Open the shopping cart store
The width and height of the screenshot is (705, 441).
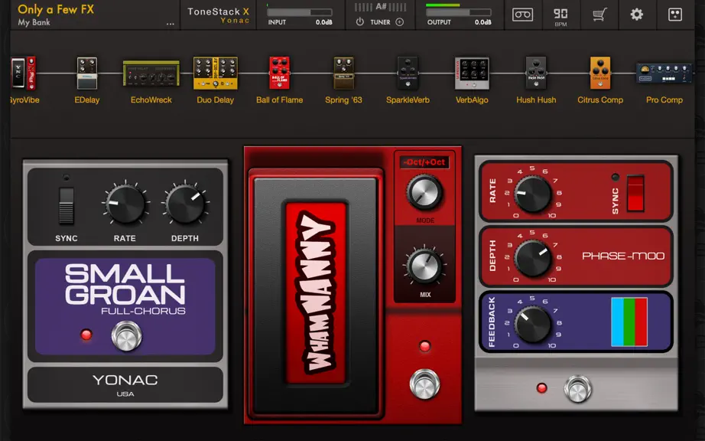click(x=599, y=15)
